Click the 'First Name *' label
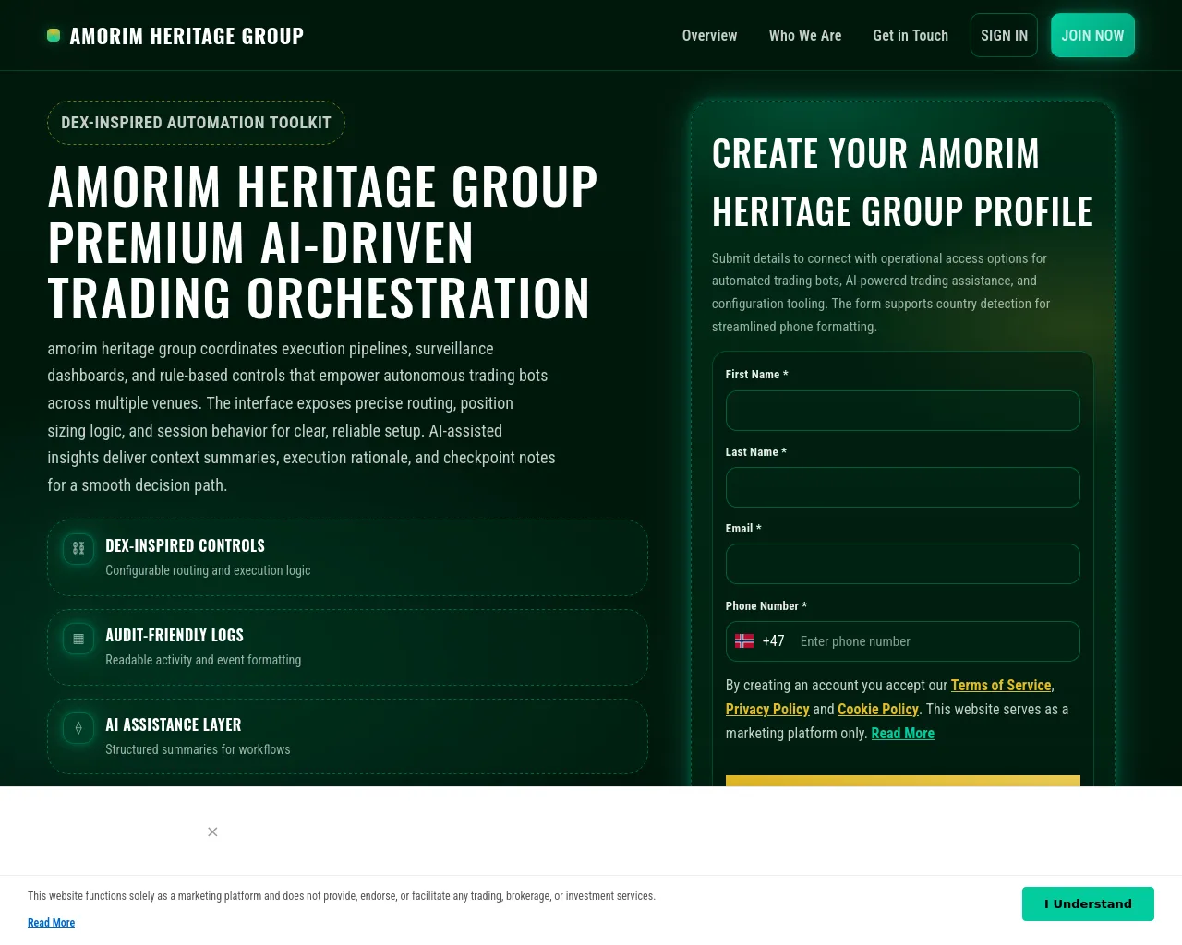This screenshot has width=1182, height=945. click(x=756, y=374)
